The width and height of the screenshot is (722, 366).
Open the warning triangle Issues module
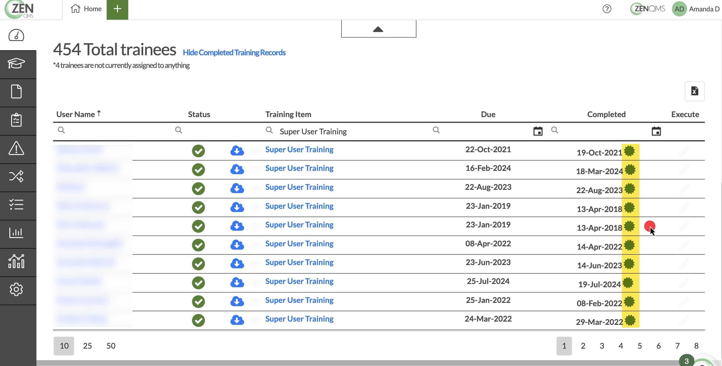point(16,148)
